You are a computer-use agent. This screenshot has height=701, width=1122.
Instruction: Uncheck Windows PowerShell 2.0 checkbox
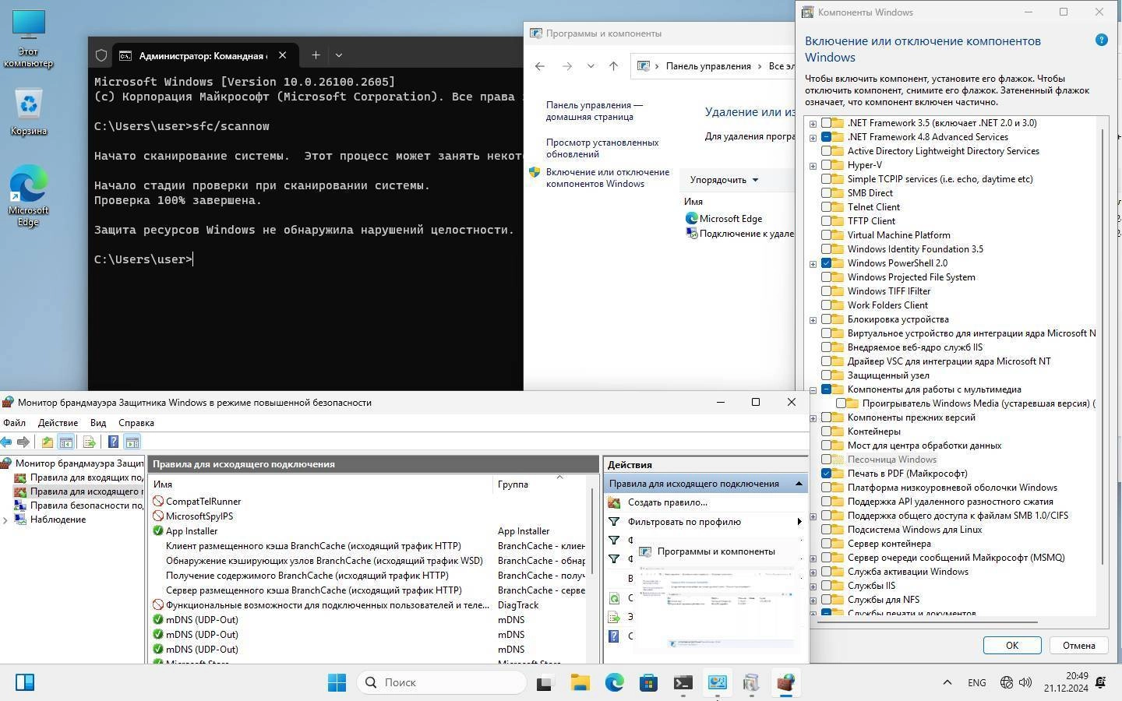coord(827,263)
